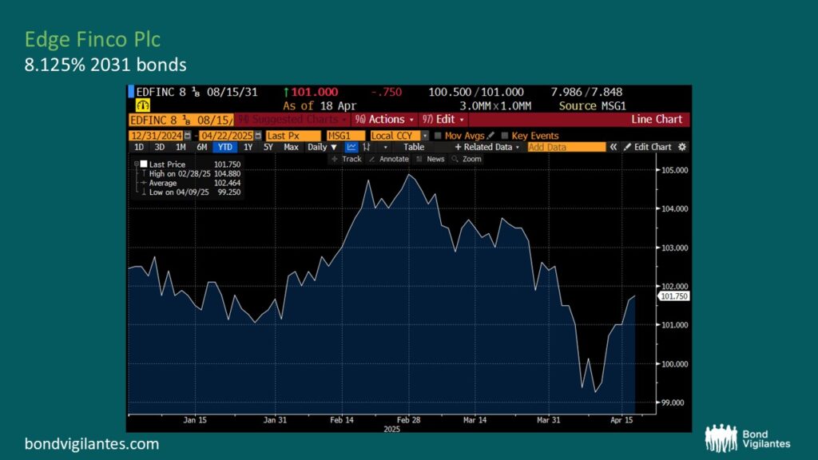
Task: Expand the Edit menu
Action: pos(443,120)
